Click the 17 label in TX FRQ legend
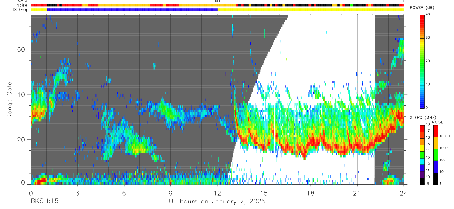The width and height of the screenshot is (454, 209). (428, 130)
